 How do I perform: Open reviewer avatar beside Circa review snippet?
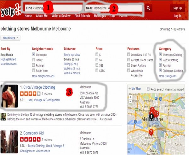pos(3,117)
